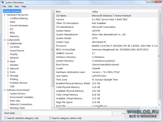Select System Drivers item
Image resolution: width=163 pixels, height=122 pixels.
(x=18, y=94)
